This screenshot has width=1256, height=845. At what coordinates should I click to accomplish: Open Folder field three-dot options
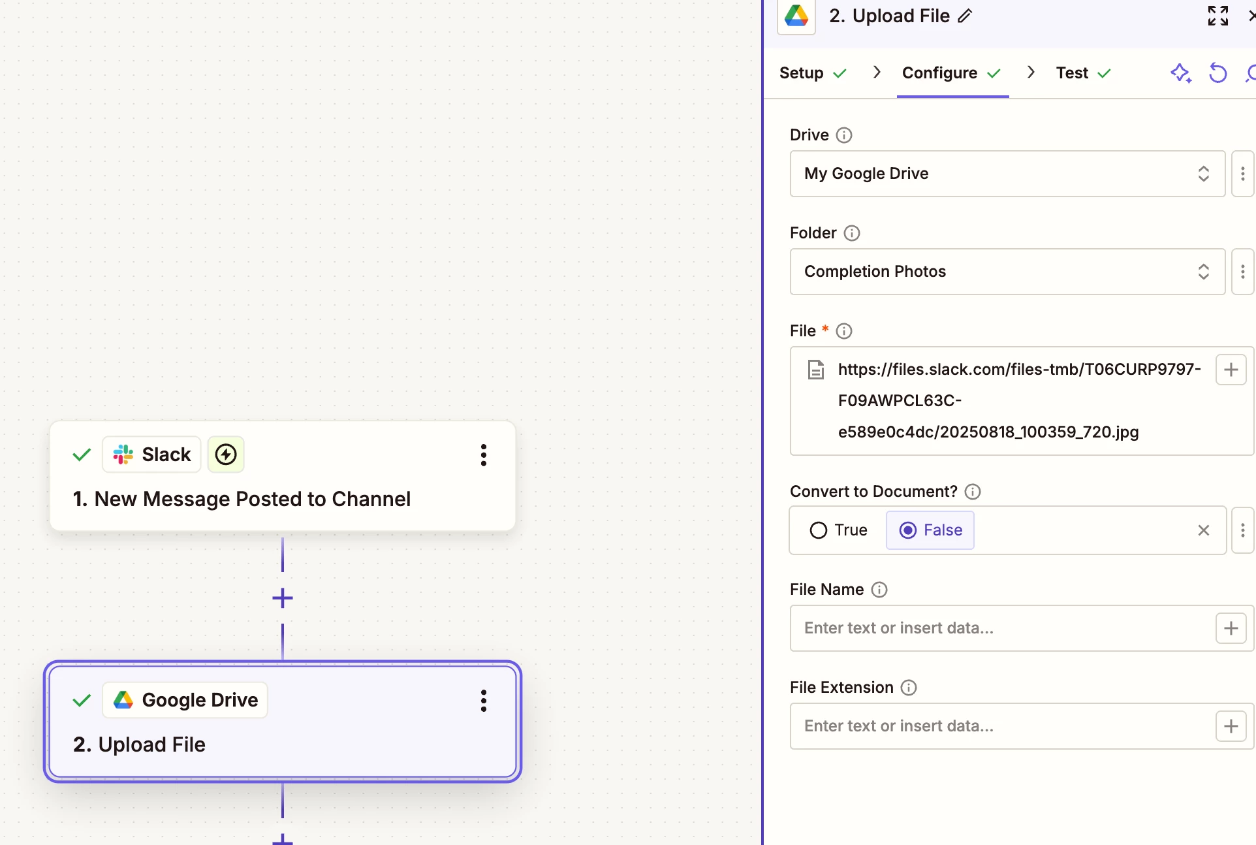tap(1243, 272)
